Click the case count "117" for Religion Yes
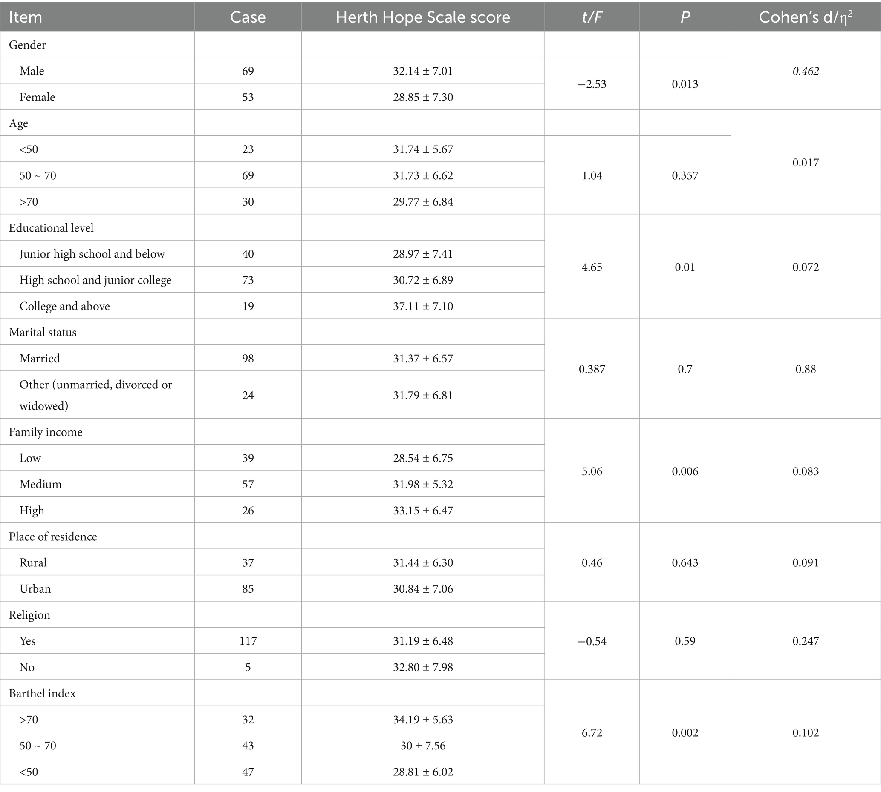 pyautogui.click(x=248, y=640)
